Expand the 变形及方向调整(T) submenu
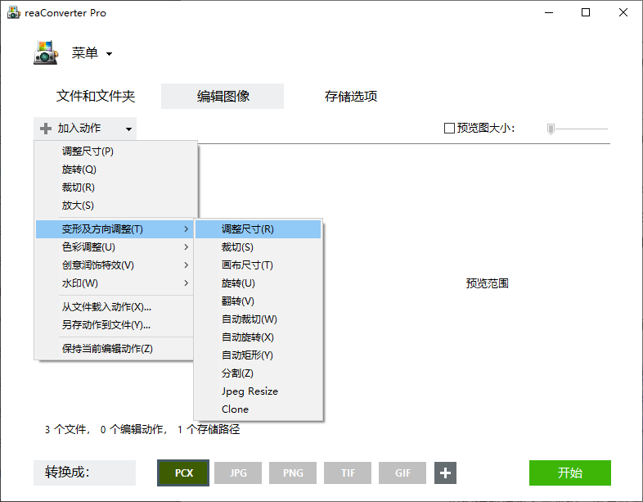Viewport: 643px width, 502px height. (115, 229)
